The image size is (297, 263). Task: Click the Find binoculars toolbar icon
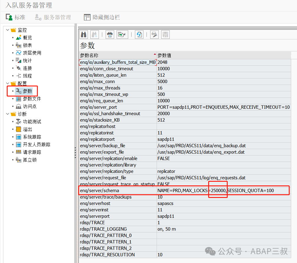tap(84, 35)
